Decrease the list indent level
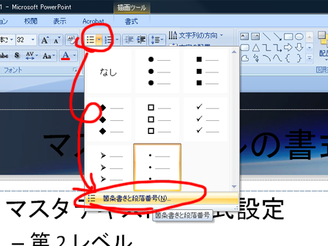Image resolution: width=328 pixels, height=246 pixels. 129,40
